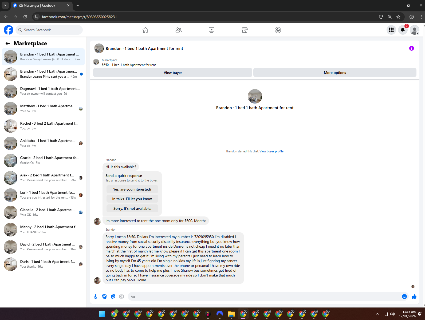Open conversation information purple icon

point(412,48)
